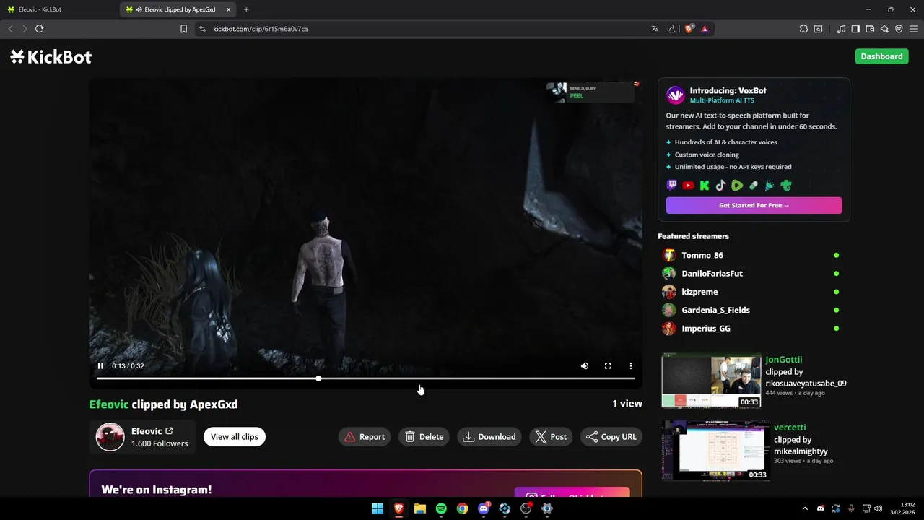Viewport: 924px width, 520px height.
Task: Open Brave Shields lion icon
Action: pyautogui.click(x=689, y=29)
